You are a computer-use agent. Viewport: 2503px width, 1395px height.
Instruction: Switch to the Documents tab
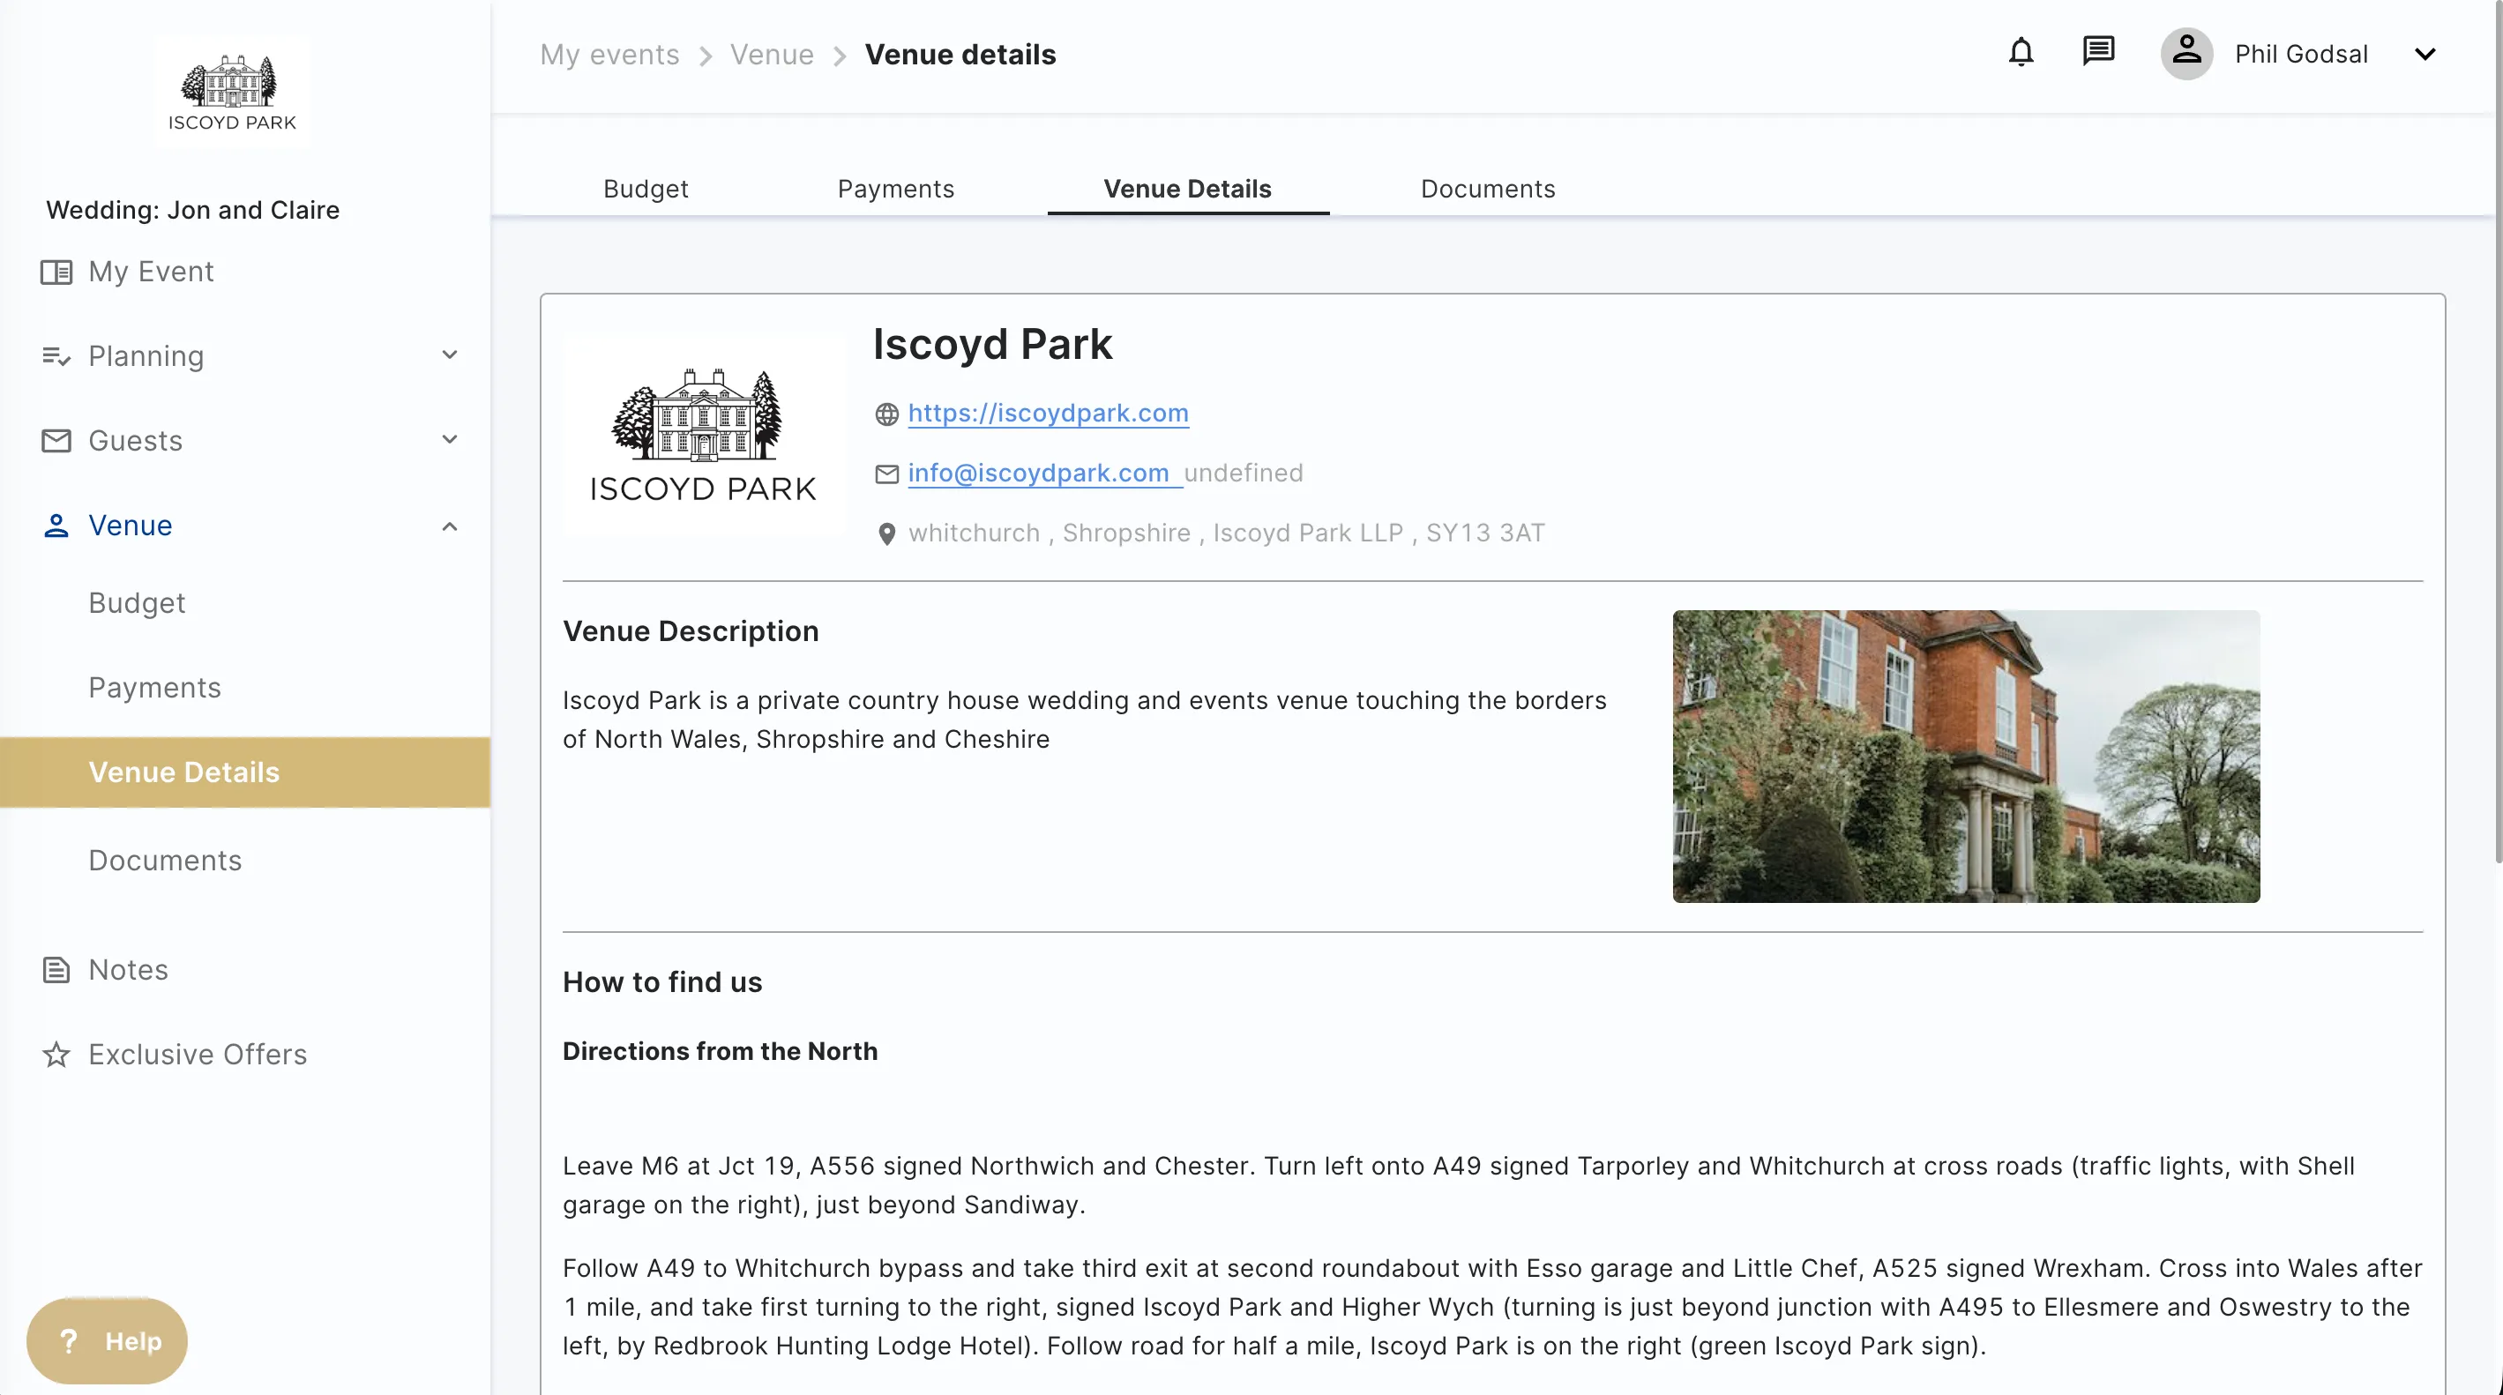coord(1488,189)
